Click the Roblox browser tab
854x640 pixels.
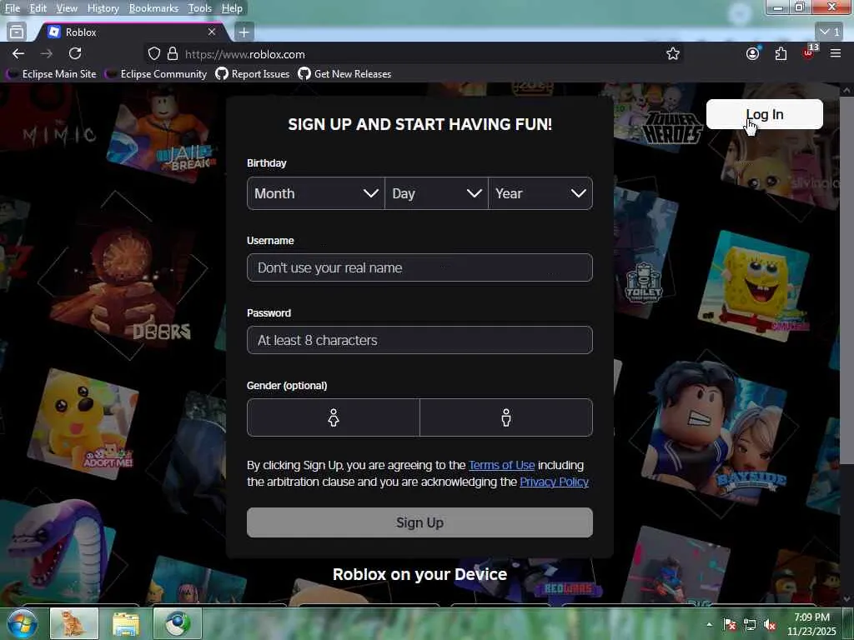(x=131, y=32)
